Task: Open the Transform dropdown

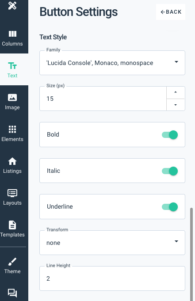Action: pos(112,243)
